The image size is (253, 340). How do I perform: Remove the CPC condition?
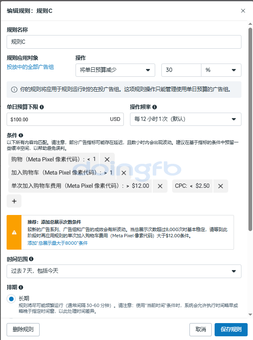click(x=220, y=186)
